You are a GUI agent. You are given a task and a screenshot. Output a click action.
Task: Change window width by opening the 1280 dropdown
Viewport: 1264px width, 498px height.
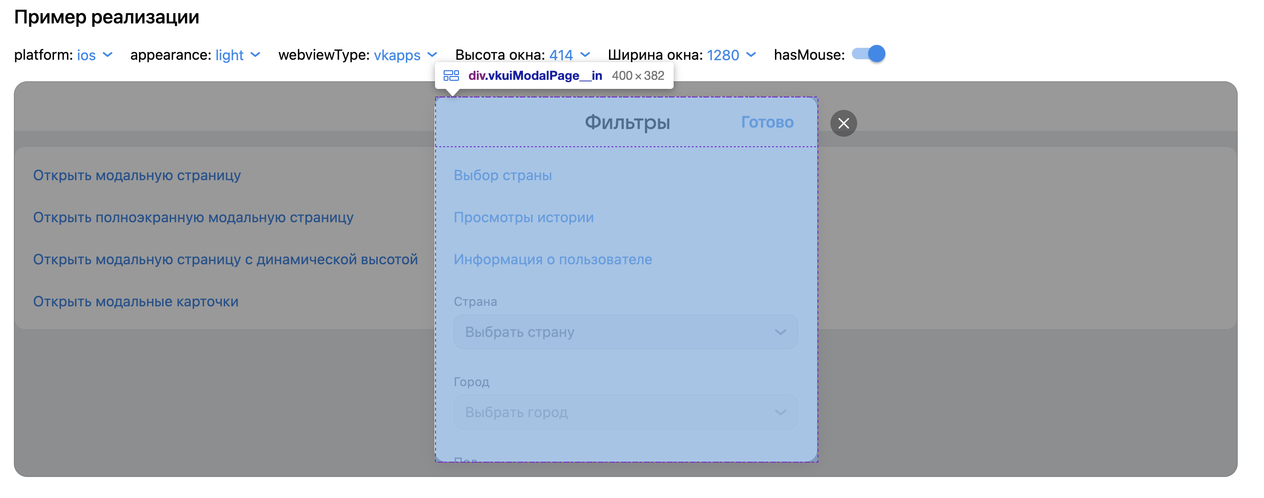pos(723,55)
